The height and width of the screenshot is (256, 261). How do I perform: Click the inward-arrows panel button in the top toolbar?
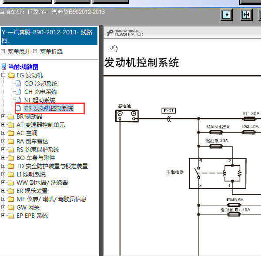tap(246, 15)
